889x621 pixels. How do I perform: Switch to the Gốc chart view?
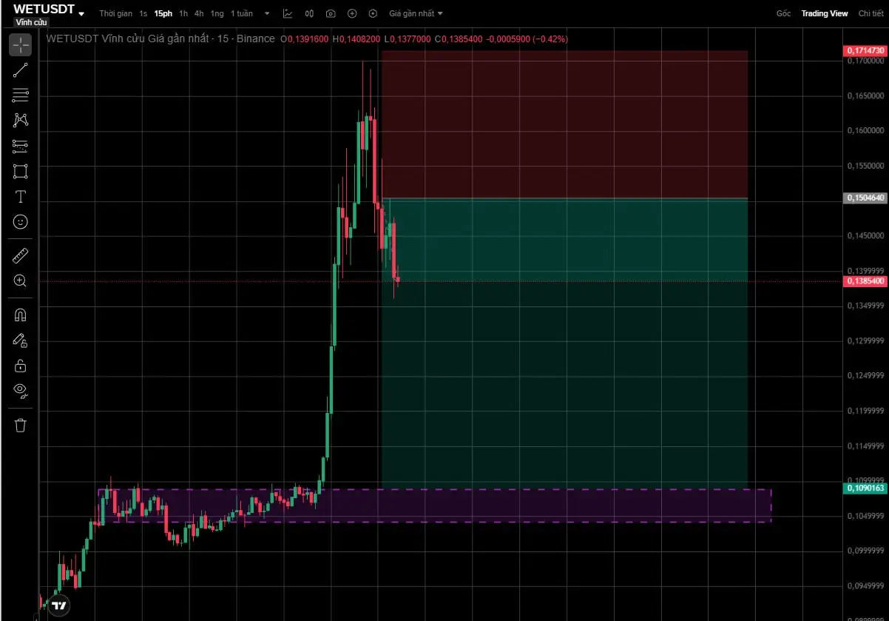[x=783, y=13]
